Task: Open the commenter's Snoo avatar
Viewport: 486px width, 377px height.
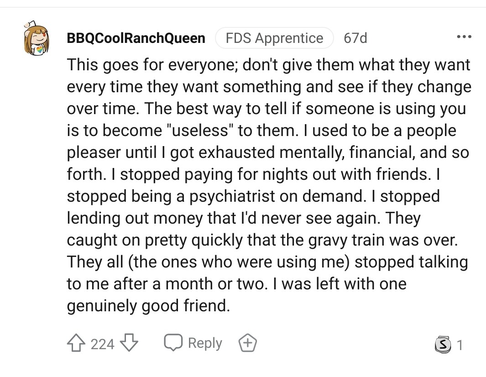Action: 36,38
